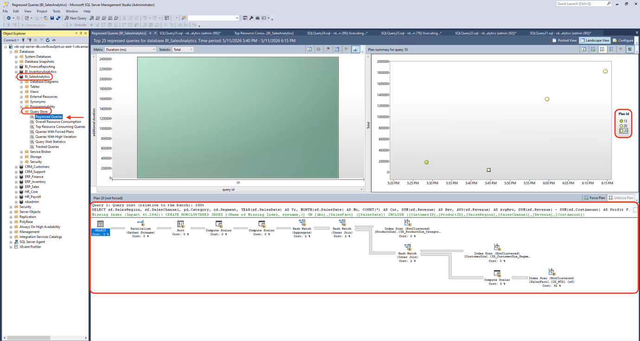Screen dimensions: 640x341
Task: Expand the System Databases folder
Action: 16,57
